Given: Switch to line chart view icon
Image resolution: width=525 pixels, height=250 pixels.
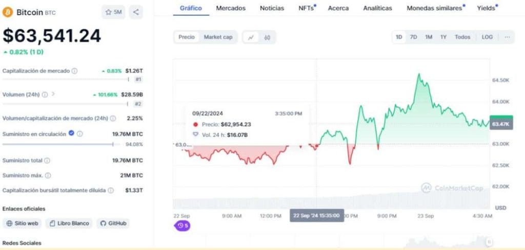Looking at the screenshot, I should (x=251, y=37).
